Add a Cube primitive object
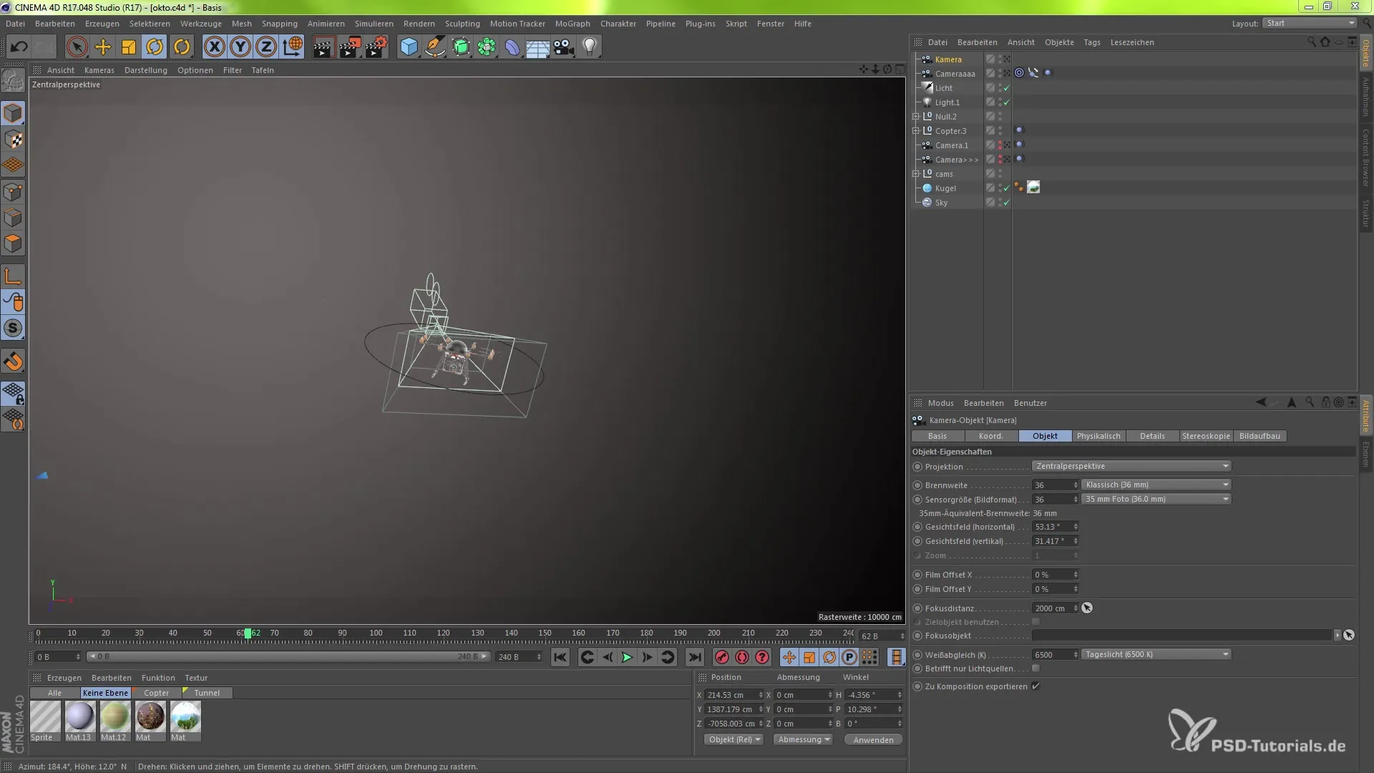The image size is (1374, 773). click(x=409, y=47)
